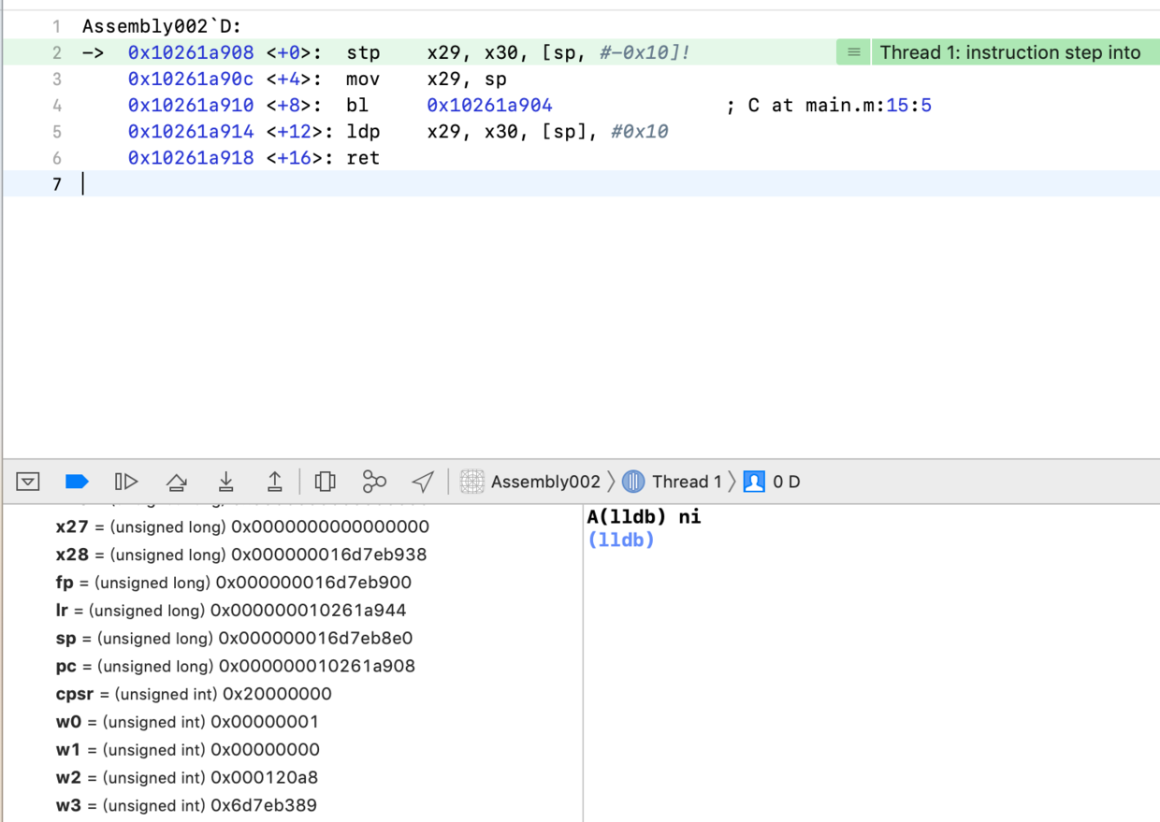
Task: Select Assembly002 process in jump bar
Action: [x=530, y=482]
